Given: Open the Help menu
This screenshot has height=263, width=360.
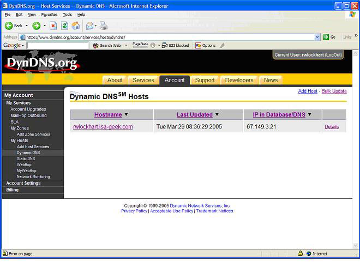Looking at the screenshot, I should [x=81, y=15].
